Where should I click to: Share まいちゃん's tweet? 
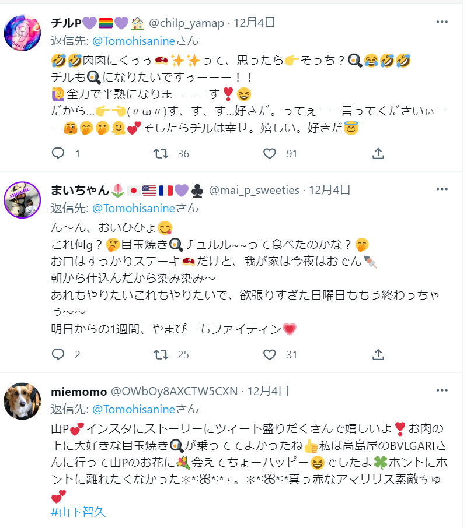[378, 354]
